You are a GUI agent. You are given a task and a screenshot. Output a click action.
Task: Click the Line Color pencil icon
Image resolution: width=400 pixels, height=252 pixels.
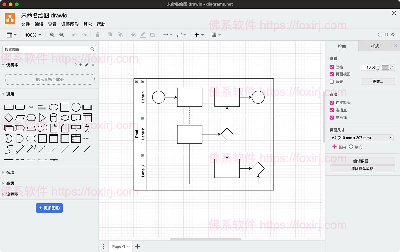(x=143, y=35)
